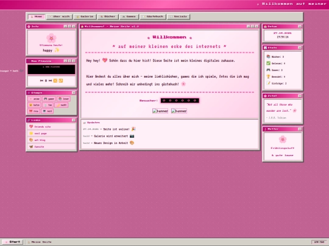Viewport: 329px width, 246px height.
Task: Collapse the Stamps panel via title-bar button
Action: coord(74,93)
